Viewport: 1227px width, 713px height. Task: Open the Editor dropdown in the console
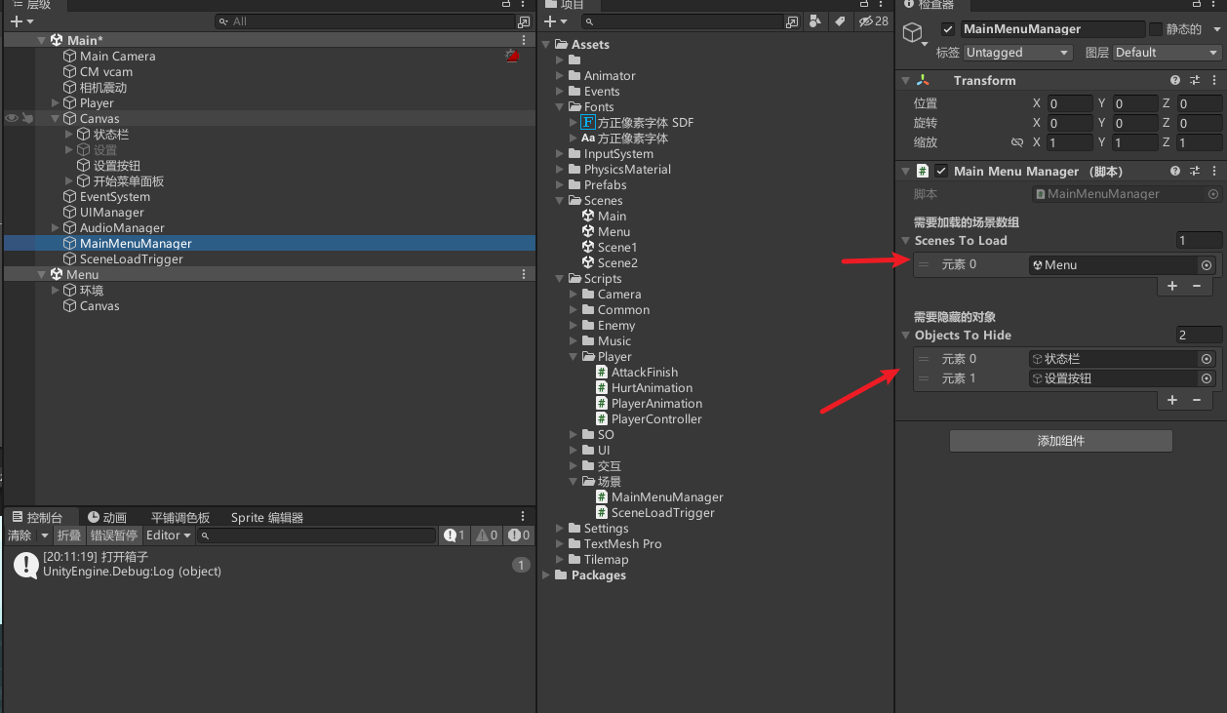click(x=167, y=535)
